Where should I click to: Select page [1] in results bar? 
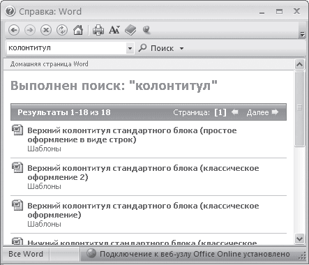[x=220, y=112]
